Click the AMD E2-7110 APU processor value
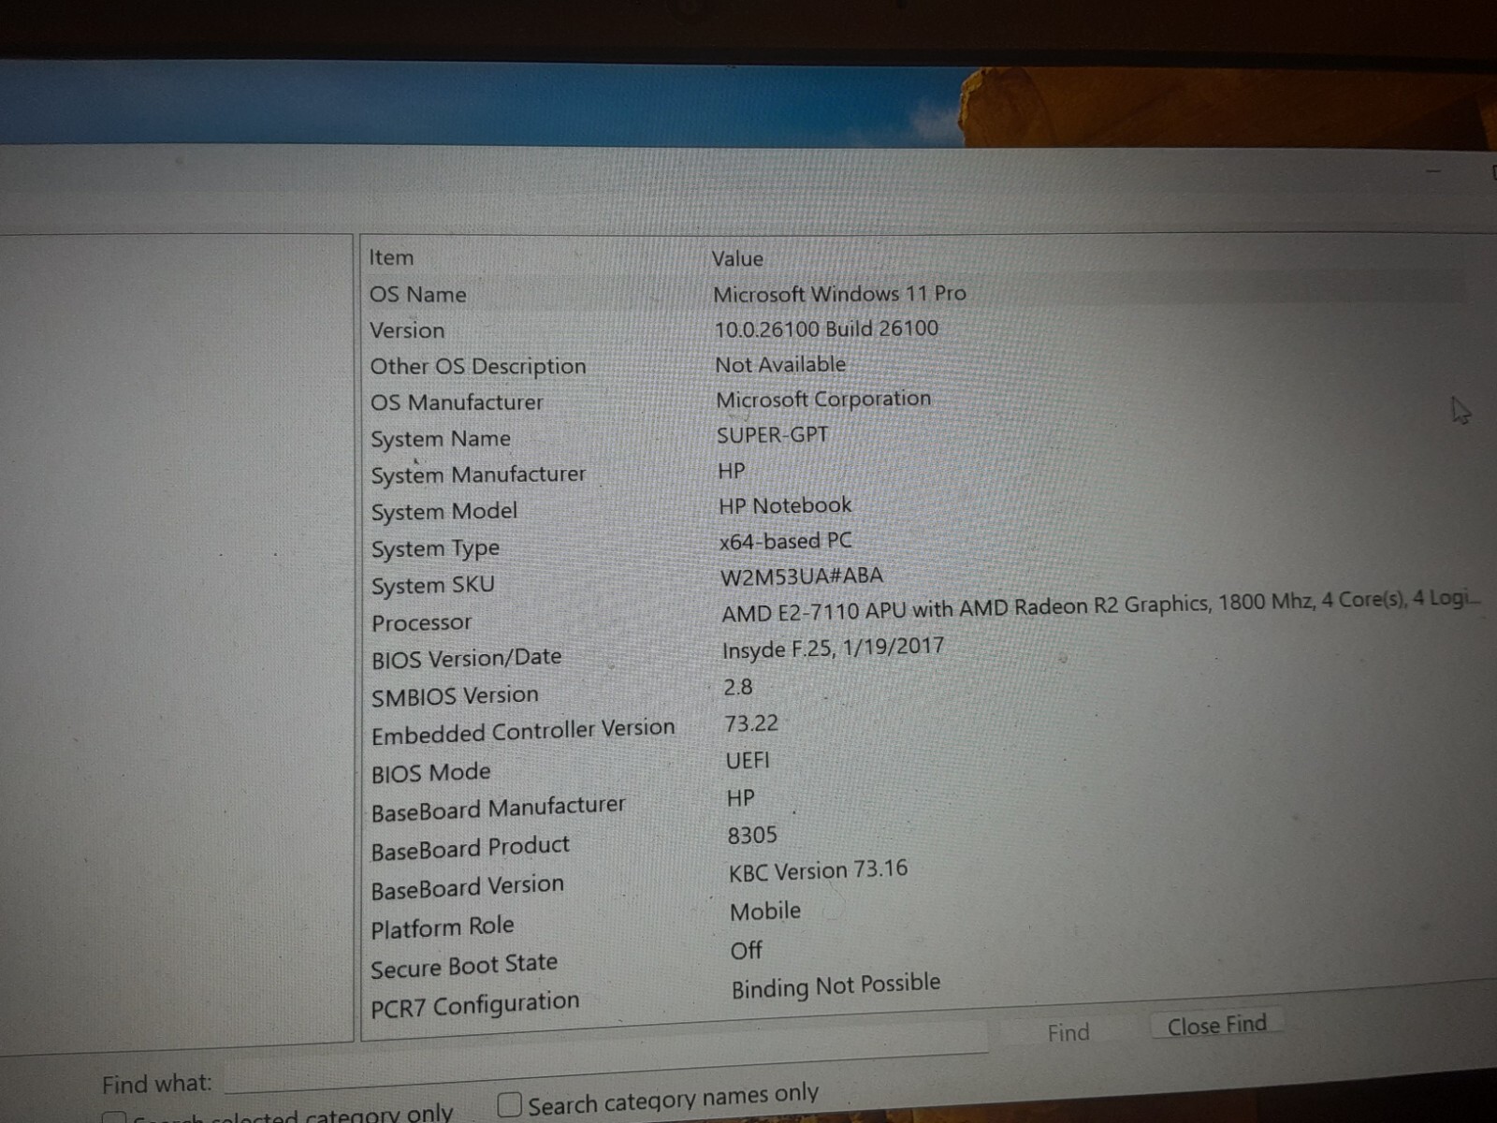The width and height of the screenshot is (1497, 1123). 1101,605
